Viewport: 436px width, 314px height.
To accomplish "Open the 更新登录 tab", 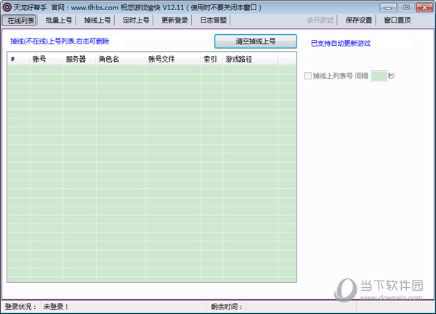I will pyautogui.click(x=174, y=20).
